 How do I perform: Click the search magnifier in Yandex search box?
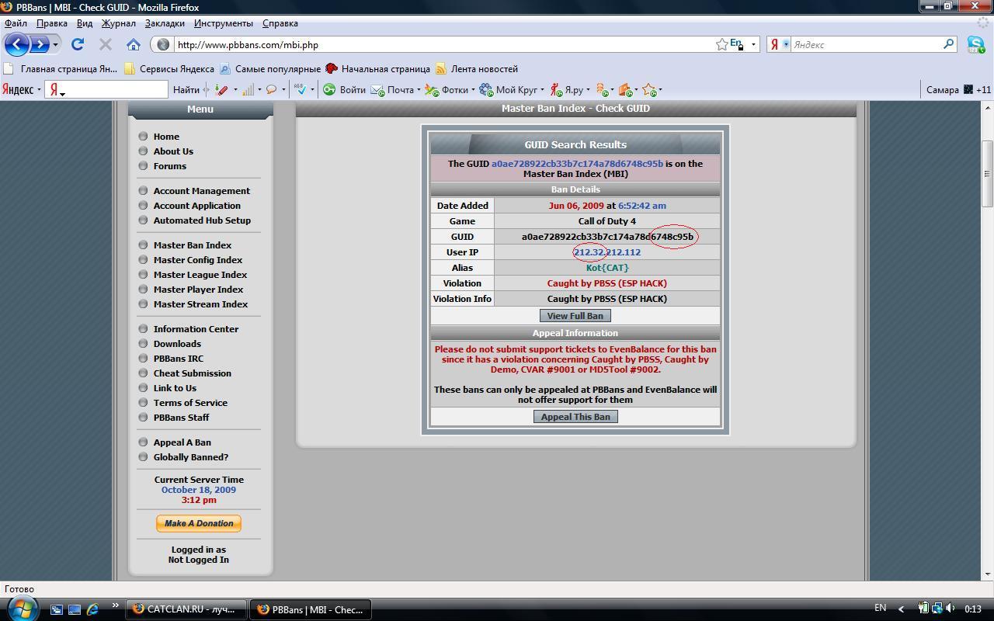[x=948, y=44]
